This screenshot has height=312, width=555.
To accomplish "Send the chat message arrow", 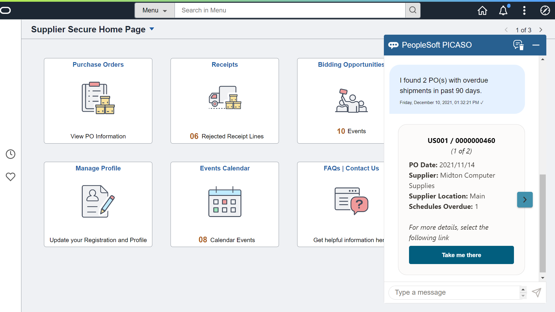I will tap(536, 292).
